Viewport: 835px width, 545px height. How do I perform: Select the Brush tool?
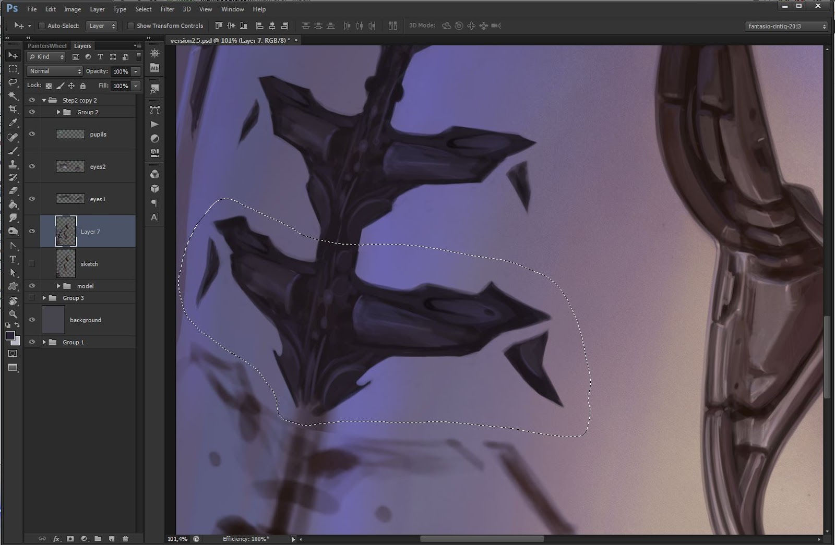pyautogui.click(x=13, y=151)
